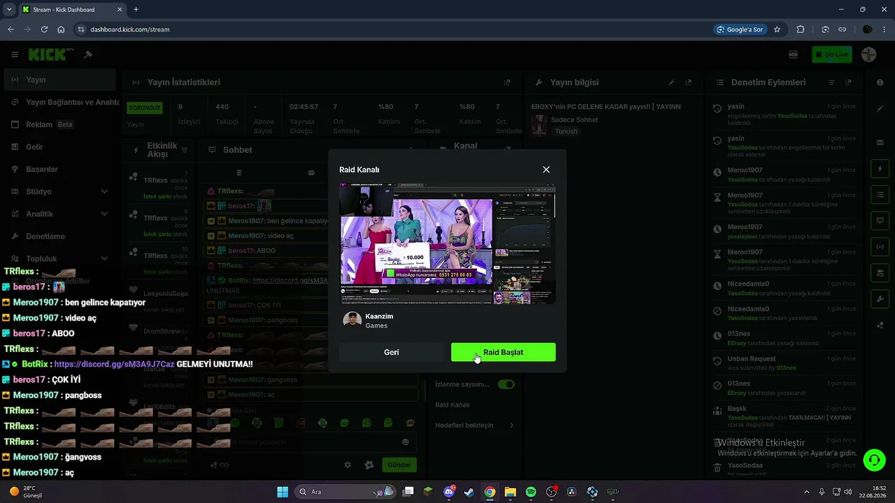This screenshot has height=503, width=895.
Task: Open File Explorer from the taskbar
Action: coord(510,492)
